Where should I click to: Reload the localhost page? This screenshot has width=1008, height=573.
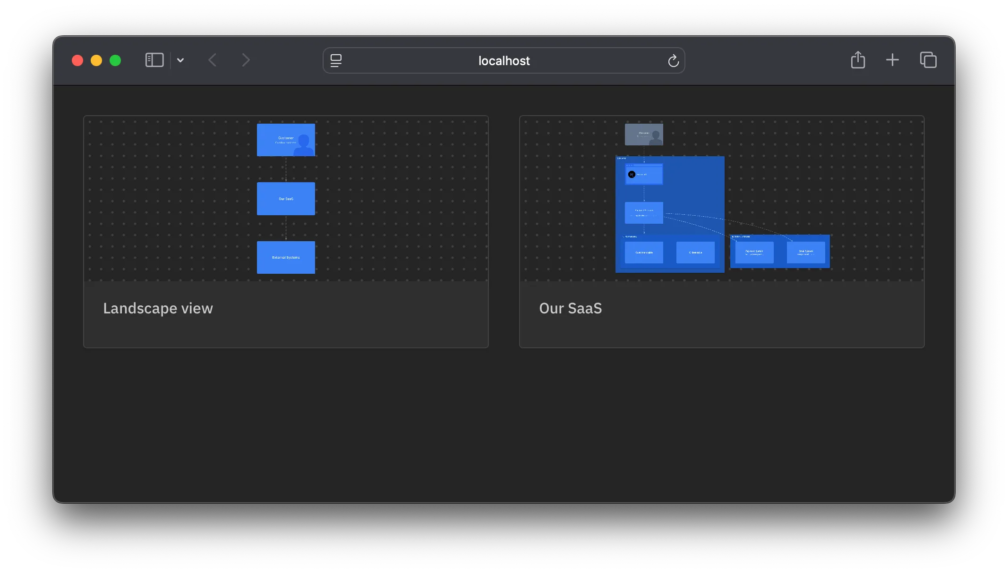click(673, 61)
